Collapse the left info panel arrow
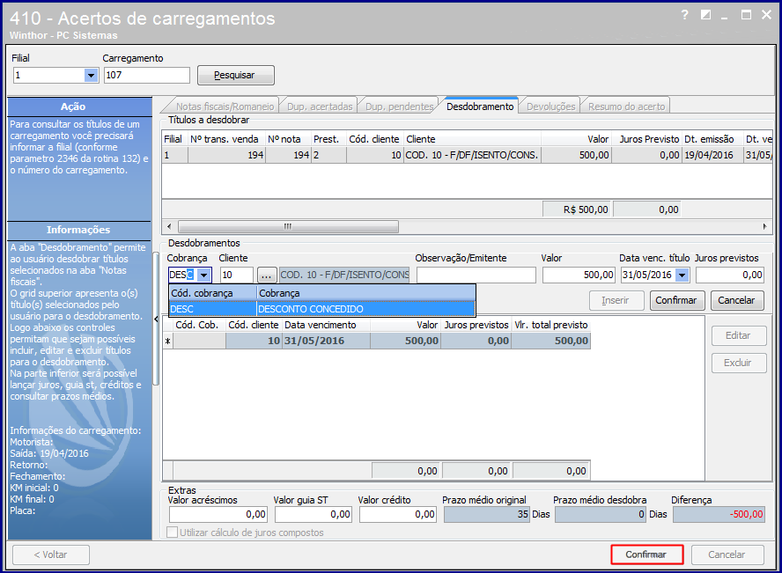The width and height of the screenshot is (782, 573). tap(156, 320)
